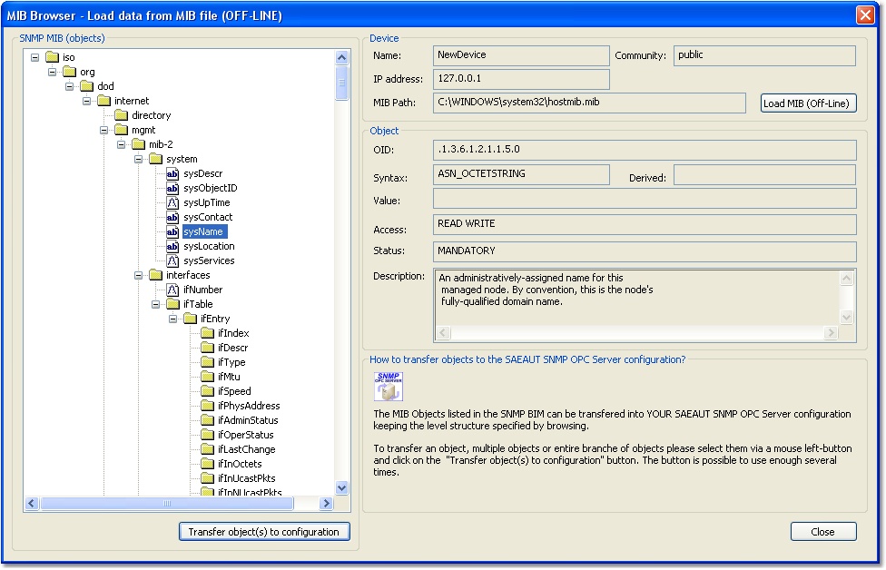Click the dod folder icon

coord(86,86)
